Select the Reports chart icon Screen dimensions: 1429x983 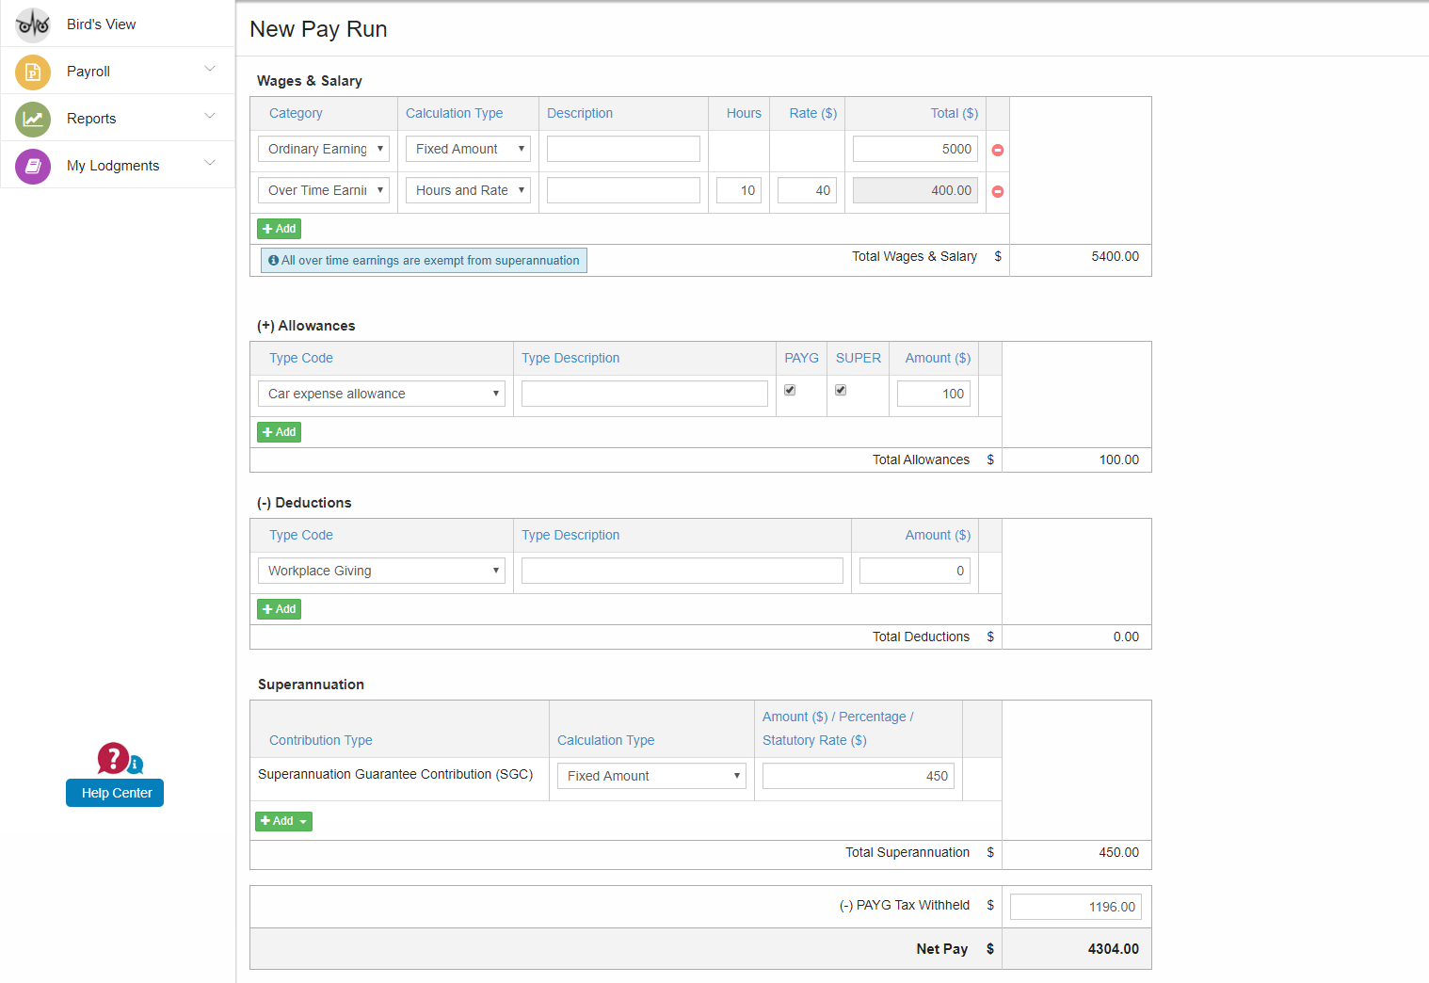tap(32, 118)
